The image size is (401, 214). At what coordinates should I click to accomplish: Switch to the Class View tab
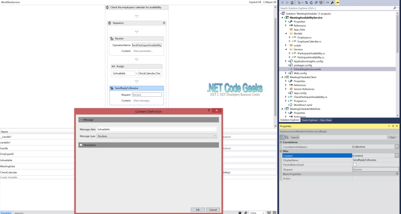pyautogui.click(x=325, y=120)
